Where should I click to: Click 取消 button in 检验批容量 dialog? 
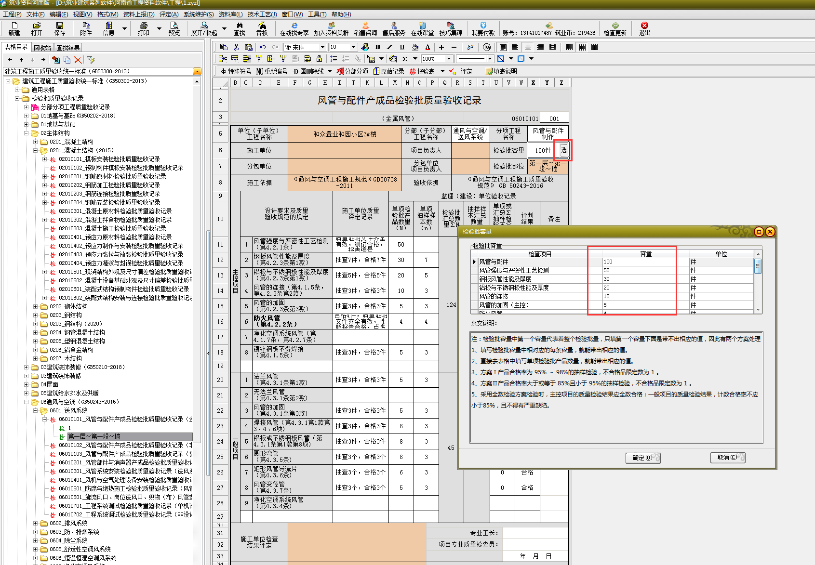[728, 458]
